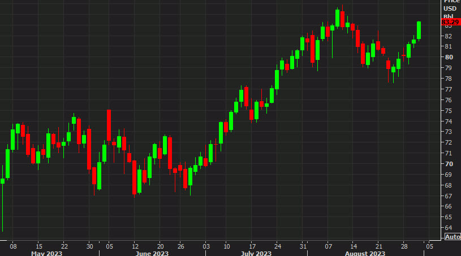Viewport: 461px width, 256px height.
Task: Click the 69 price axis label
Action: [449, 175]
